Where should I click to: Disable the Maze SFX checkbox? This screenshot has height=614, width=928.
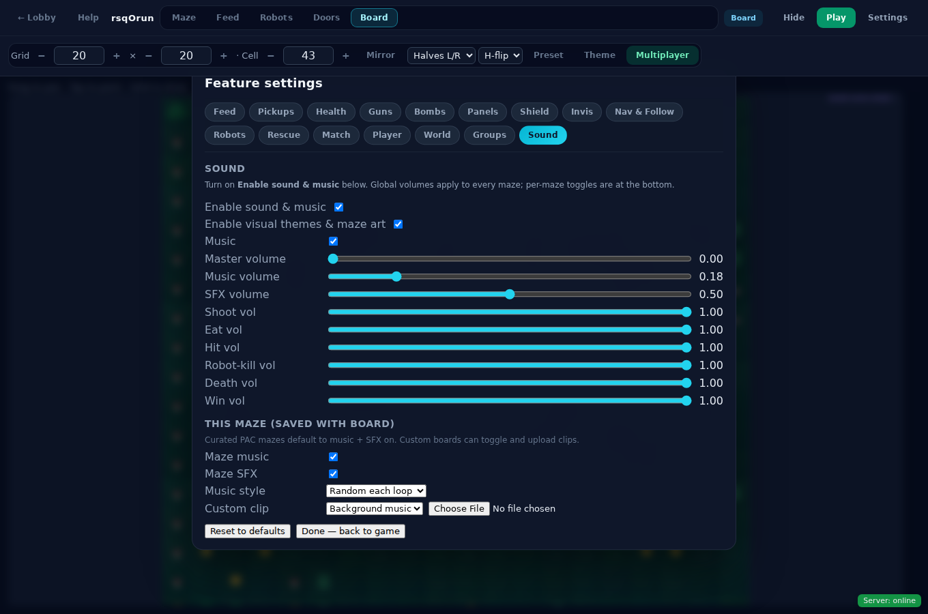[x=333, y=473]
